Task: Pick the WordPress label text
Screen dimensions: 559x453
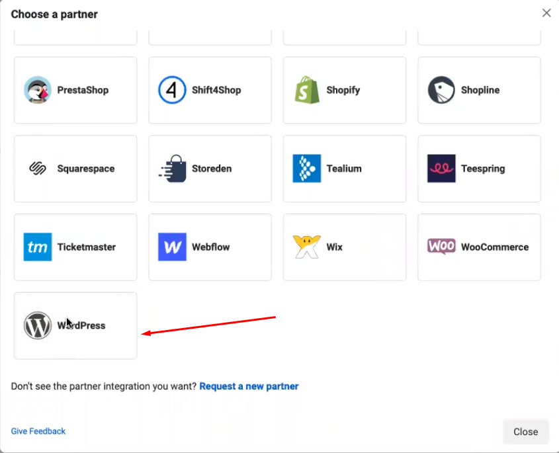Action: click(x=81, y=325)
